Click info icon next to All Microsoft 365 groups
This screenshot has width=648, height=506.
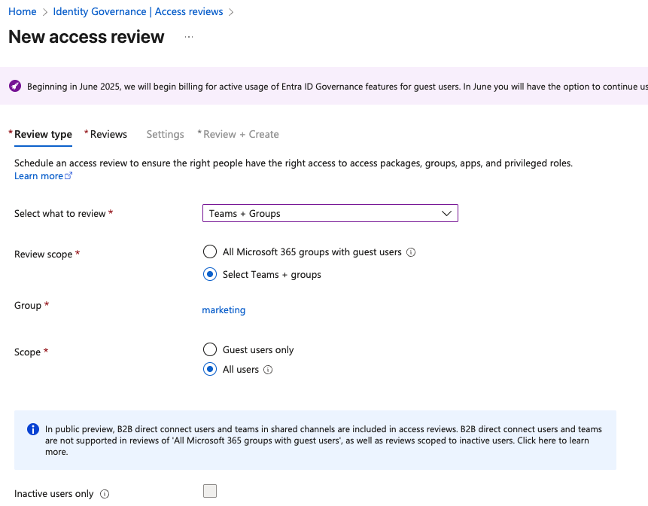click(411, 252)
